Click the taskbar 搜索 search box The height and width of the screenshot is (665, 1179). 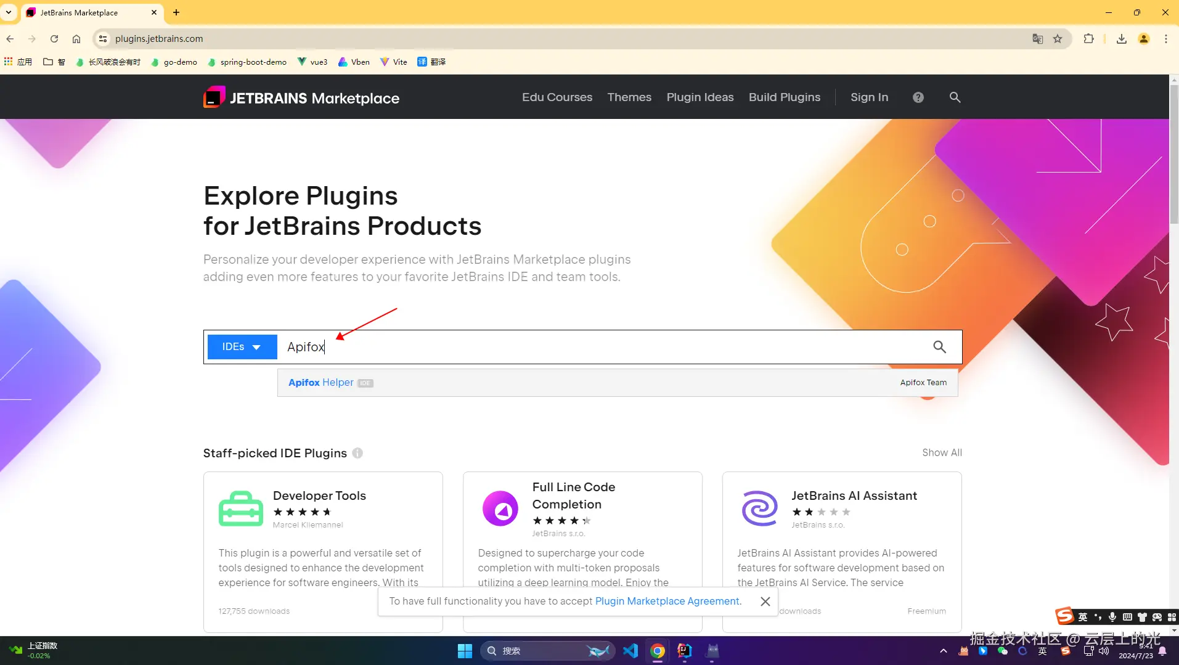tap(547, 651)
